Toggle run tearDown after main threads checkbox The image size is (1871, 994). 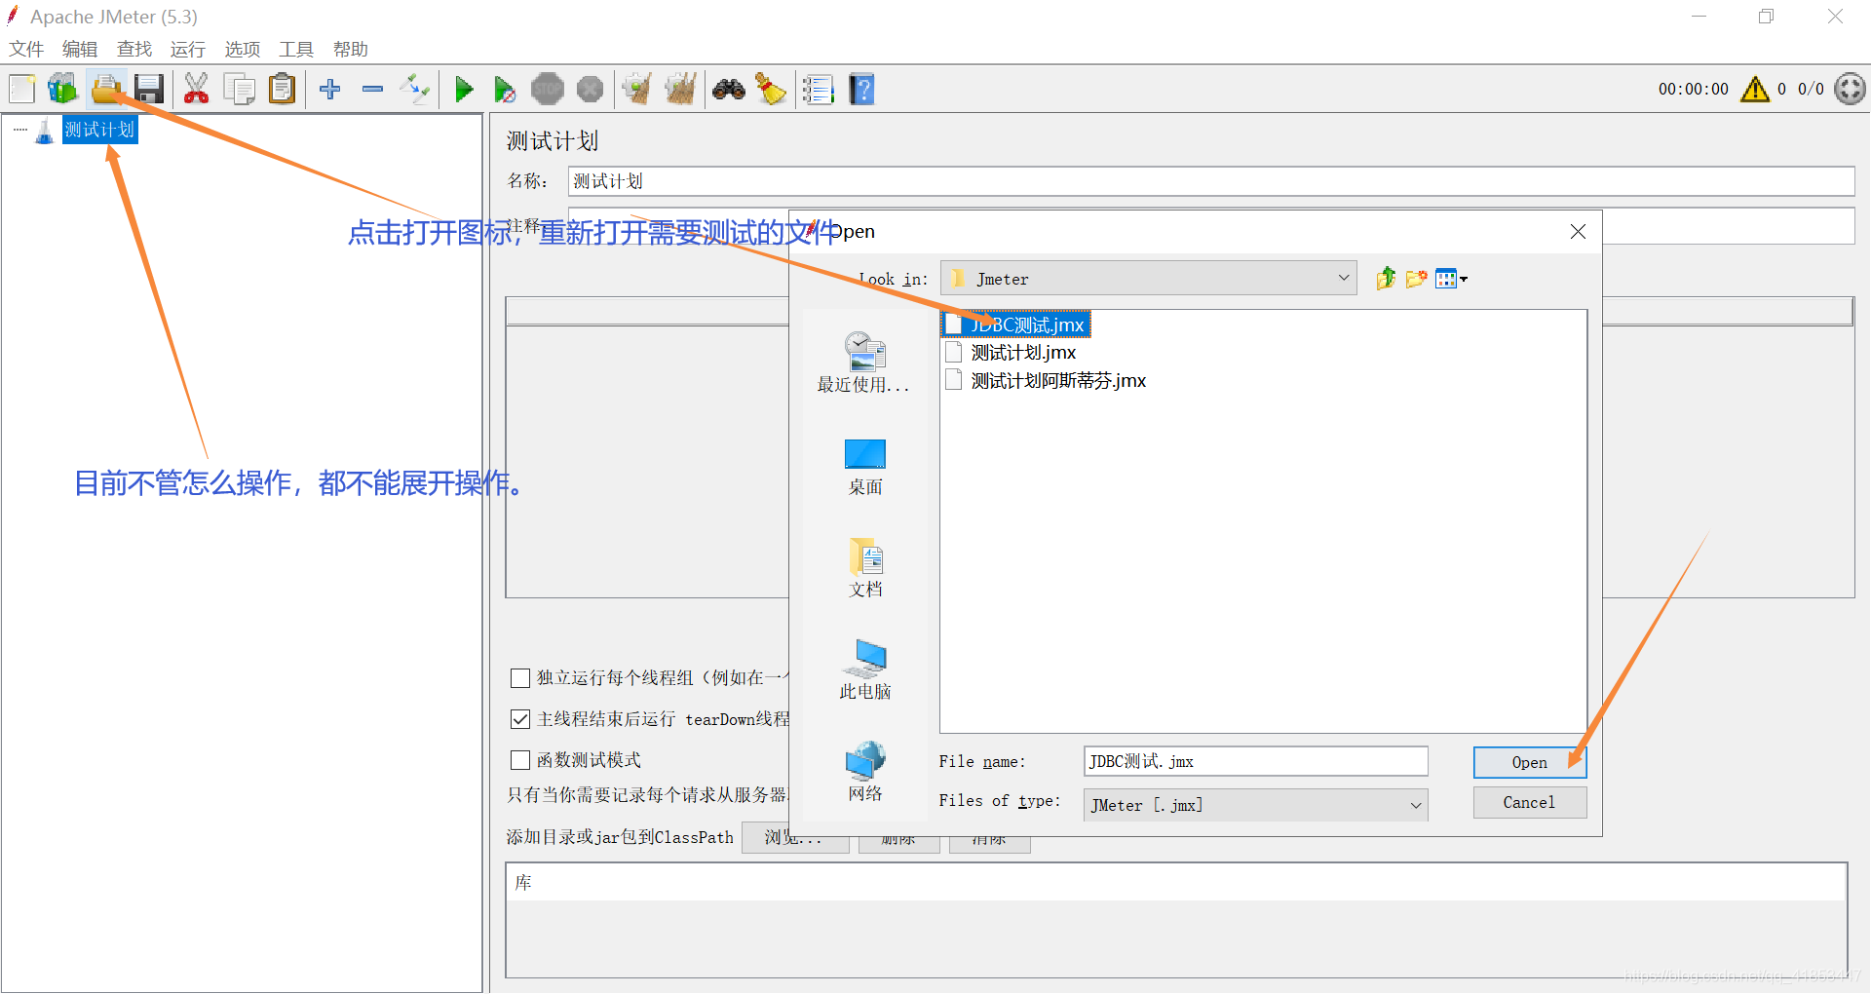pos(520,719)
